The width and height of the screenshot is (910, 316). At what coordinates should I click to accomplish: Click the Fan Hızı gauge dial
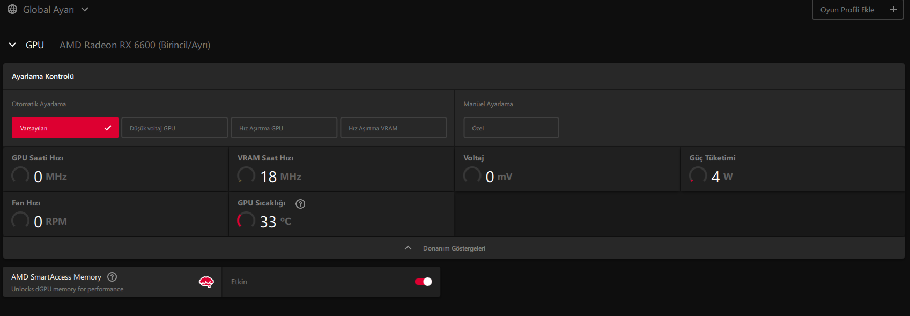(20, 221)
